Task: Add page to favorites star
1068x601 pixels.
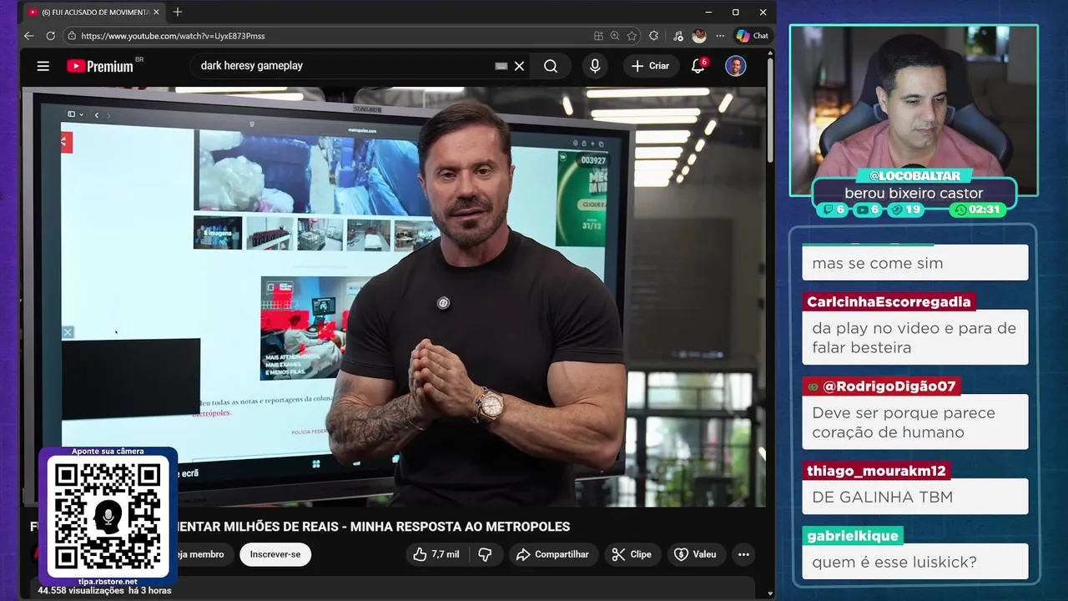Action: 632,36
